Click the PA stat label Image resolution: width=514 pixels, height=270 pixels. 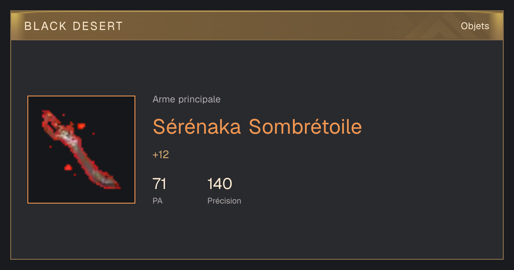[157, 201]
